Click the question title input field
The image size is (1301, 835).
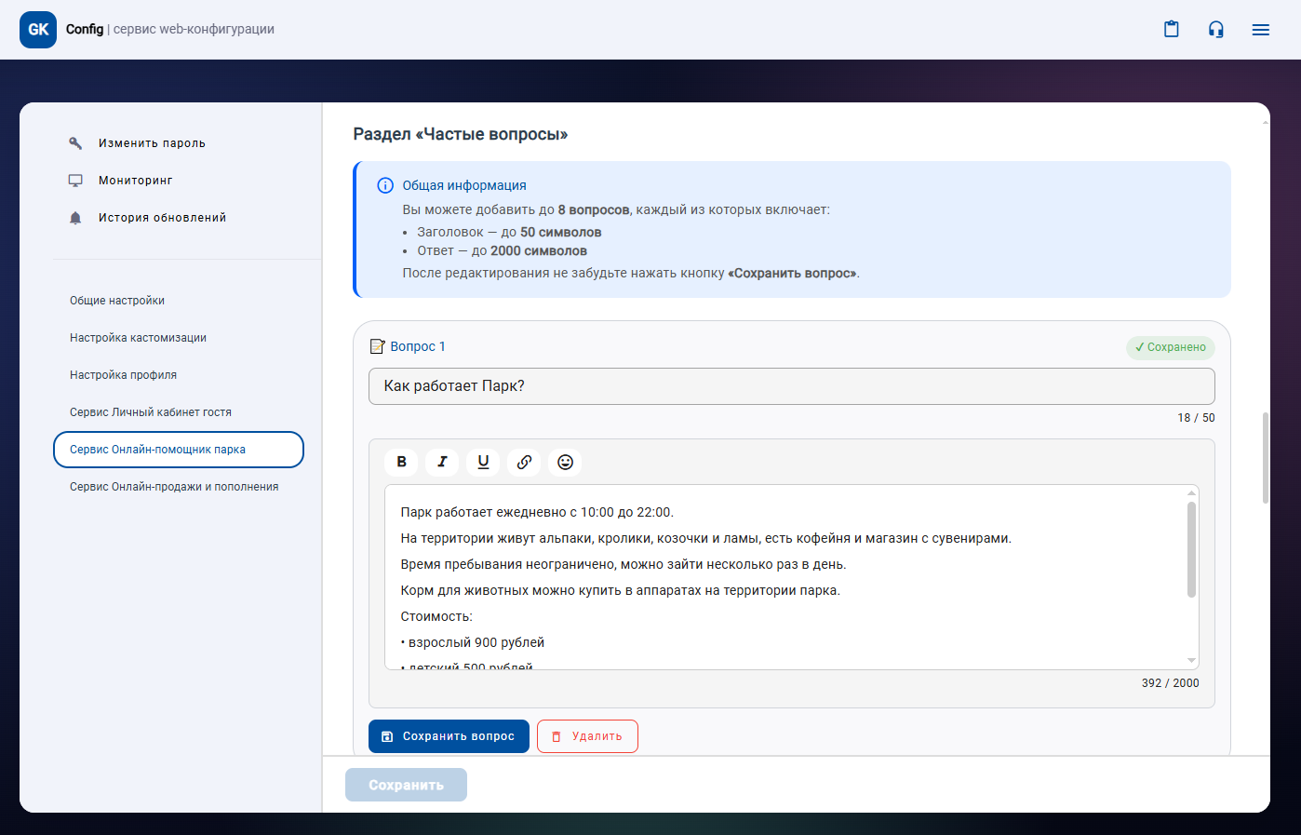click(x=791, y=386)
